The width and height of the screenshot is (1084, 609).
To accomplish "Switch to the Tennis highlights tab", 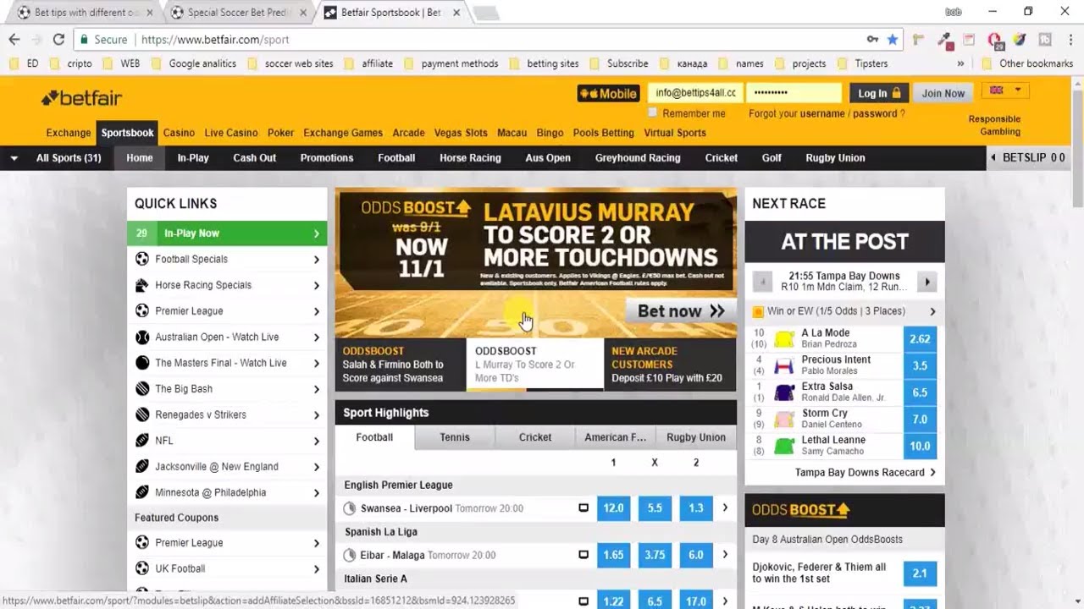I will click(455, 437).
